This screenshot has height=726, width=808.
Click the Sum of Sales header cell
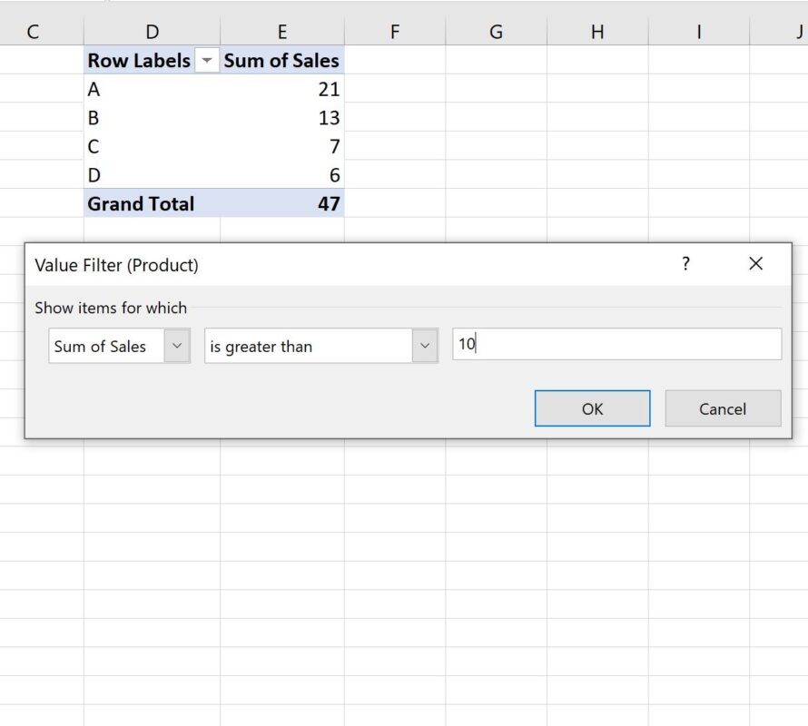(281, 60)
